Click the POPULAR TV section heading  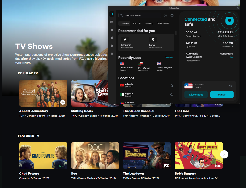tap(28, 73)
